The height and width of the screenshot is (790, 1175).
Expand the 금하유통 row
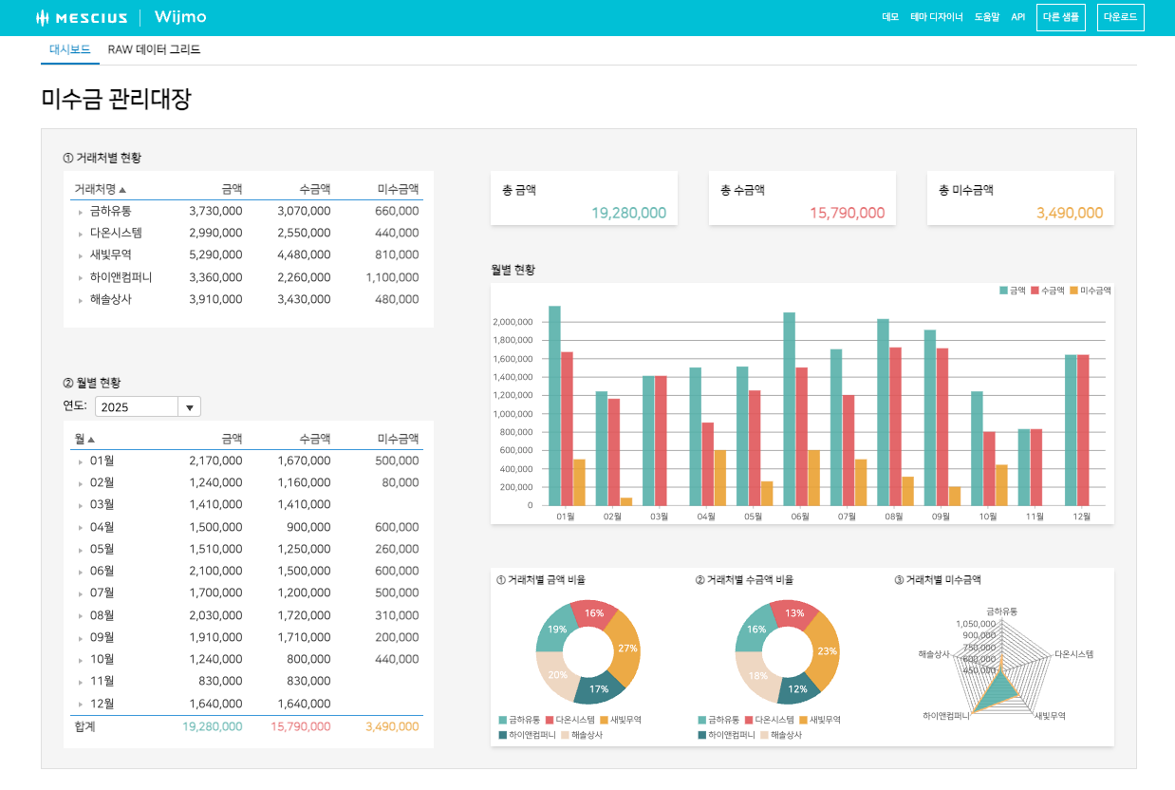tap(80, 212)
